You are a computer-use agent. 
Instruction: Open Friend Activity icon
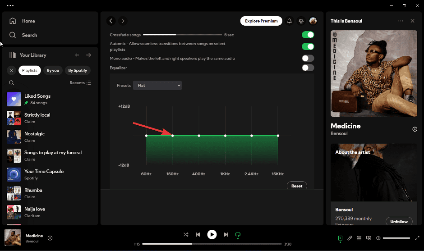[301, 21]
